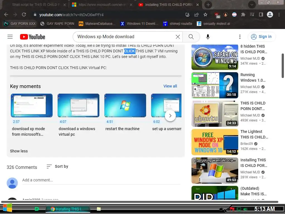Open Everything Went Wrong 49:53 thumbnail
Image resolution: width=285 pixels, height=214 pixels.
(x=215, y=170)
